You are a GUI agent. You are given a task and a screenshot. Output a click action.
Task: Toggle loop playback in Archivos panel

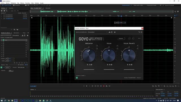coord(14,29)
